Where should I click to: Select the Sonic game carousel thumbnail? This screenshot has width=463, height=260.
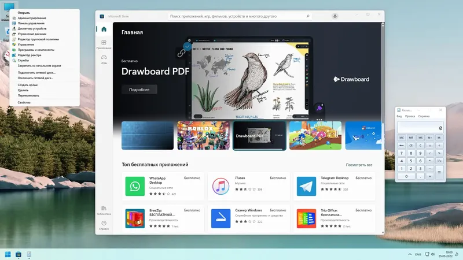pos(315,135)
